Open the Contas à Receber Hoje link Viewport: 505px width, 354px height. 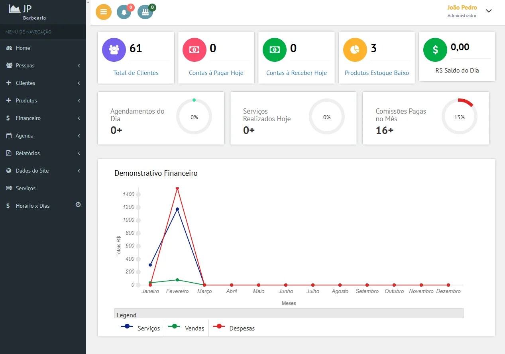[x=296, y=73]
